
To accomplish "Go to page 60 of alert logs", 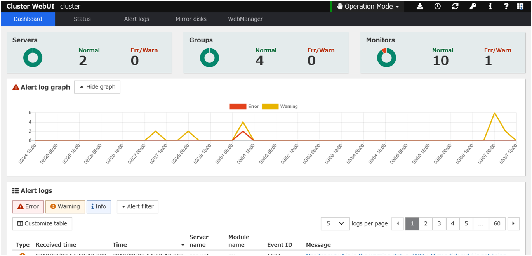I will (x=497, y=223).
